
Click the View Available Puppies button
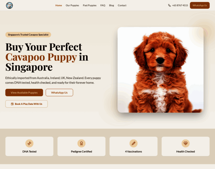(24, 93)
